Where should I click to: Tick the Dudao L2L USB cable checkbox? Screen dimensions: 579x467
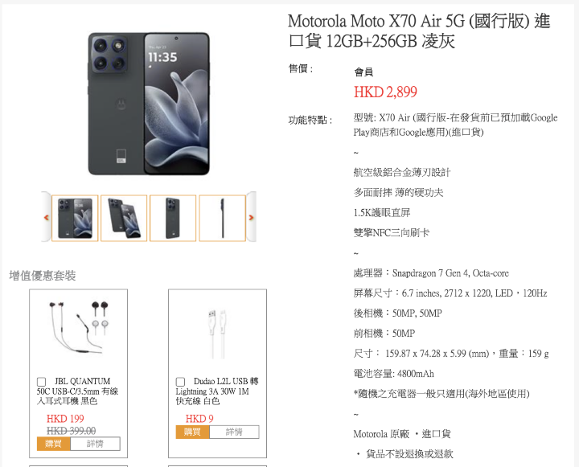[180, 381]
